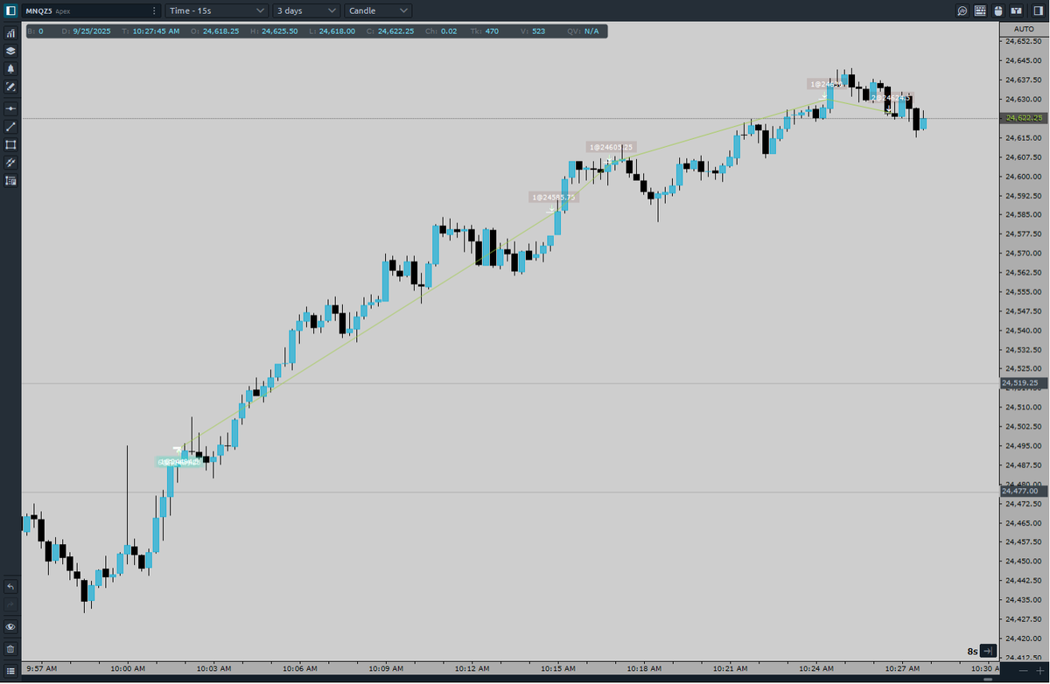The height and width of the screenshot is (684, 1050).
Task: Select the pencil drawing settings tool
Action: pos(10,87)
